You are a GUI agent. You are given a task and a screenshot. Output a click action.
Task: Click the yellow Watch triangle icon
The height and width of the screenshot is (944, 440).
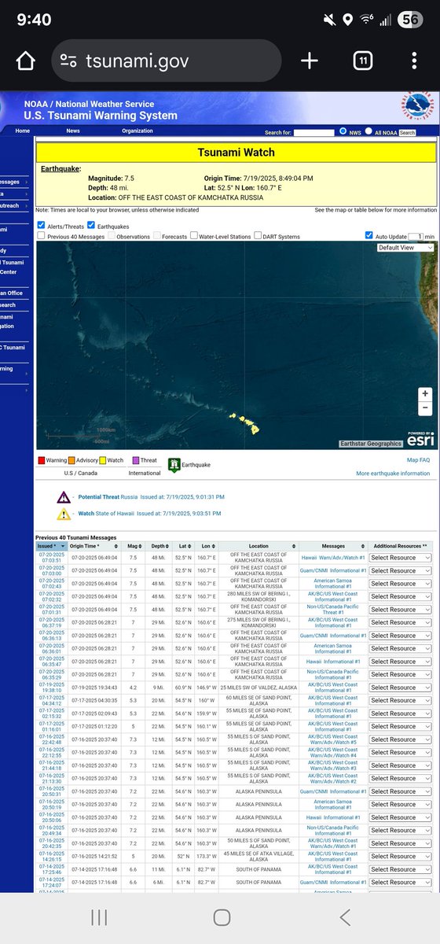(x=64, y=514)
